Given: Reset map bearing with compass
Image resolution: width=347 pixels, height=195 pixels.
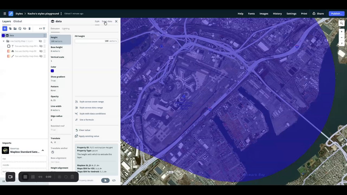Looking at the screenshot, I should (342, 43).
